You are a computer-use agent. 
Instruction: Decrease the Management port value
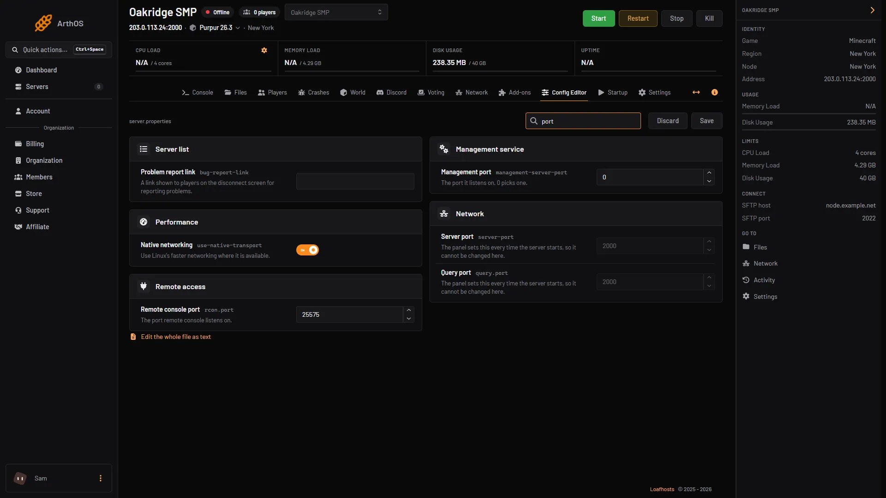(709, 181)
